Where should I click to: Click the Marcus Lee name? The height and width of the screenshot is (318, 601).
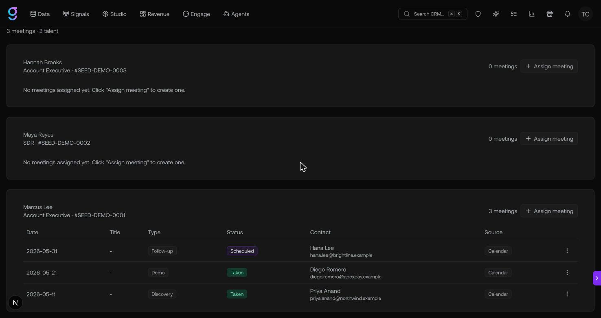coord(38,207)
